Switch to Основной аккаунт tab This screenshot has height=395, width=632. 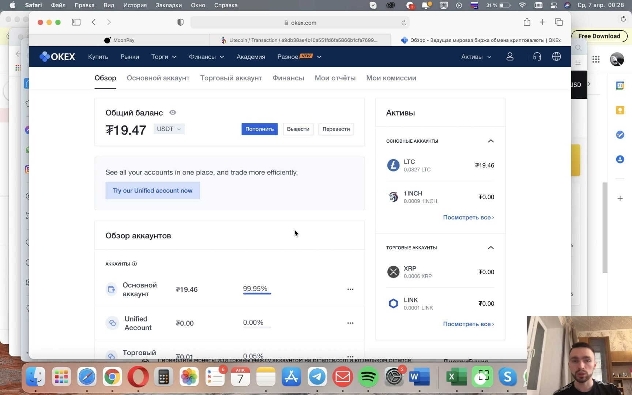[x=158, y=78]
